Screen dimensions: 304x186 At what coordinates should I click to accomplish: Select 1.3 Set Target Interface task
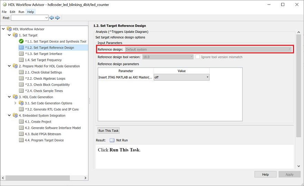[44, 54]
